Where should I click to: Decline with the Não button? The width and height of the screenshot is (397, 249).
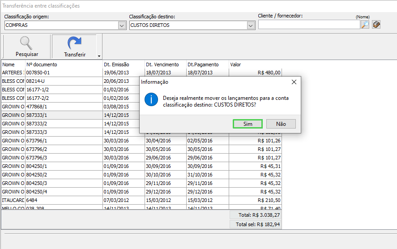(x=281, y=124)
